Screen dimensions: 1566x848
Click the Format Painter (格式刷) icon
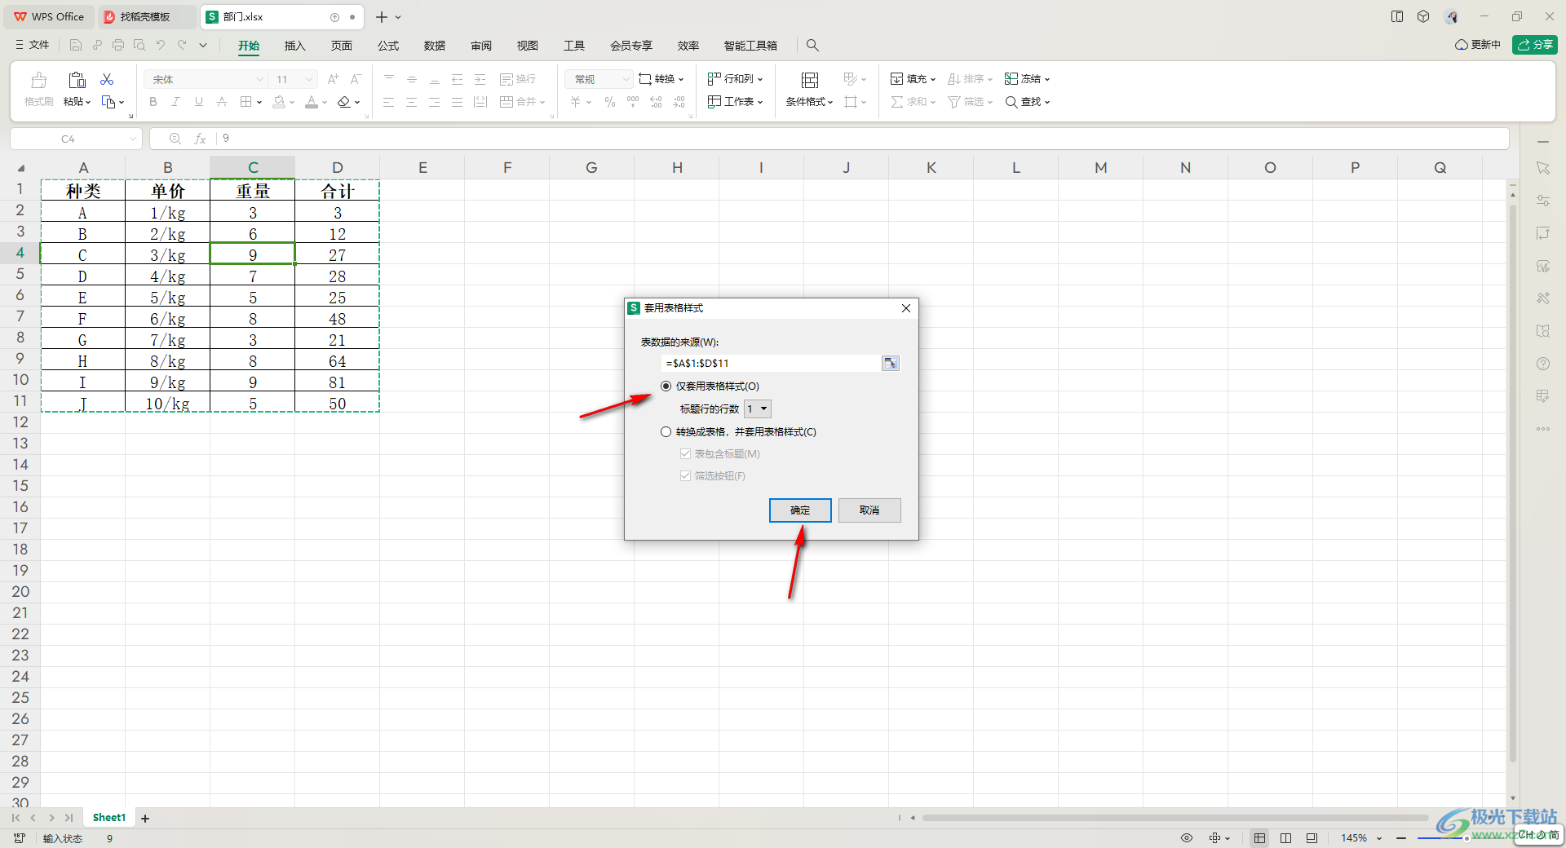pyautogui.click(x=38, y=80)
